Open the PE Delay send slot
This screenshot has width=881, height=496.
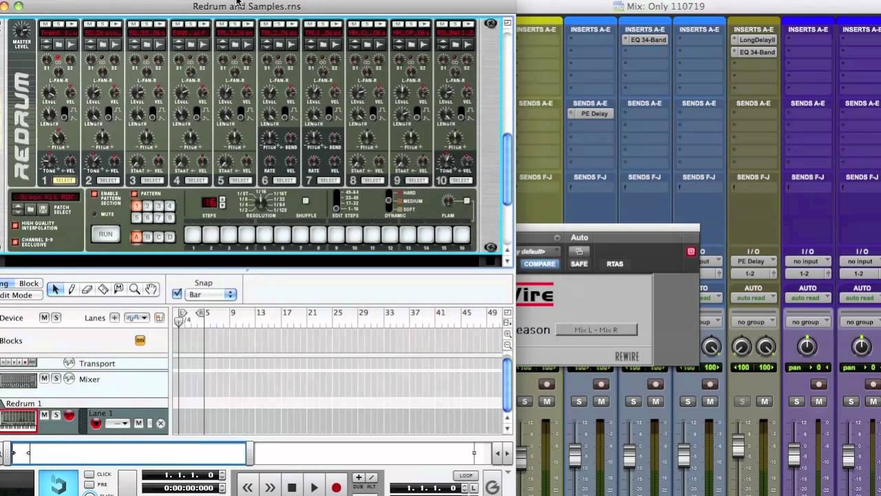click(x=590, y=114)
